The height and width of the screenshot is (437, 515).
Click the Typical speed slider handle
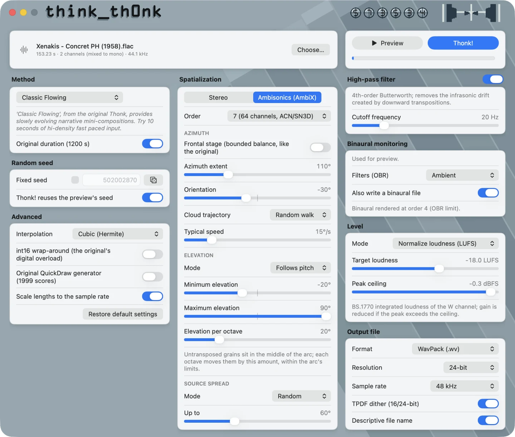click(x=212, y=240)
